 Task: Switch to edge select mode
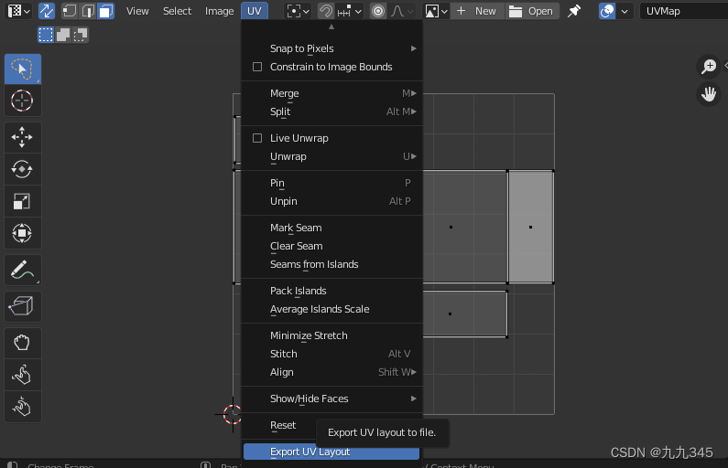pos(88,11)
